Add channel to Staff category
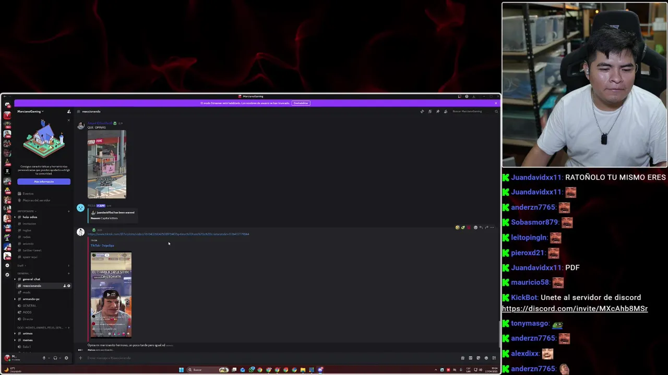The height and width of the screenshot is (375, 668). pyautogui.click(x=68, y=266)
